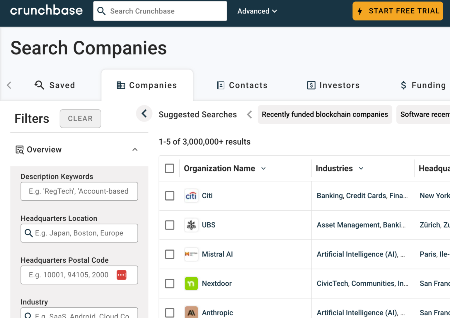The height and width of the screenshot is (318, 450).
Task: Click the Crunchbase logo
Action: pos(46,11)
